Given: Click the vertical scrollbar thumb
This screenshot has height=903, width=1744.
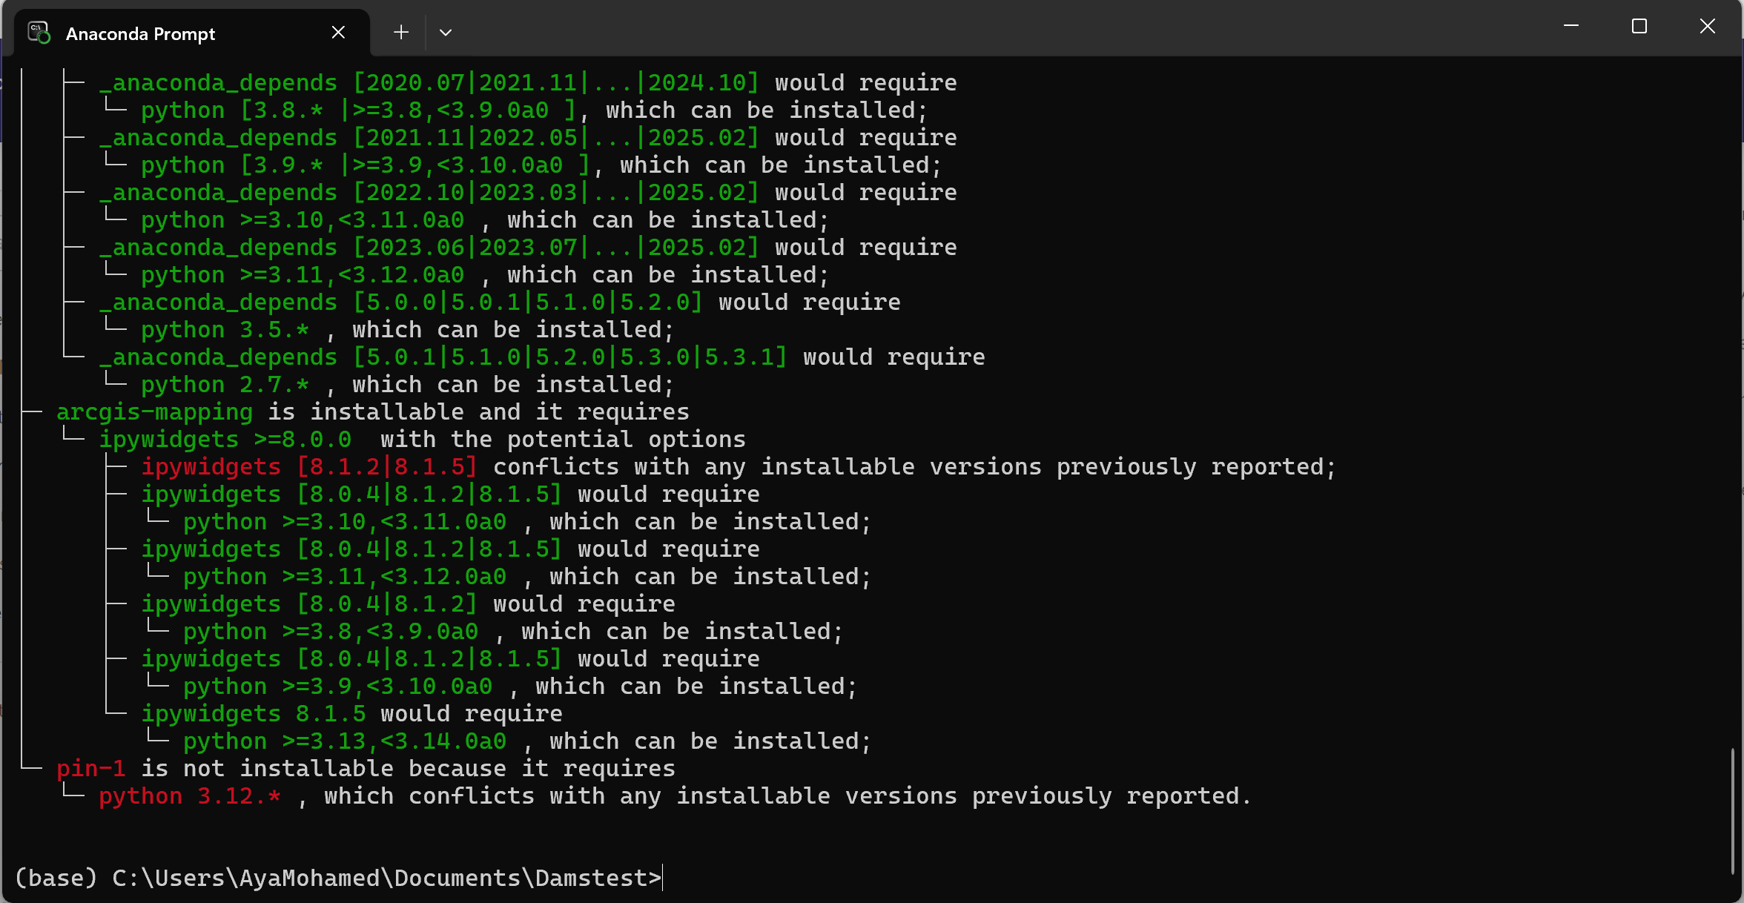Looking at the screenshot, I should tap(1733, 812).
